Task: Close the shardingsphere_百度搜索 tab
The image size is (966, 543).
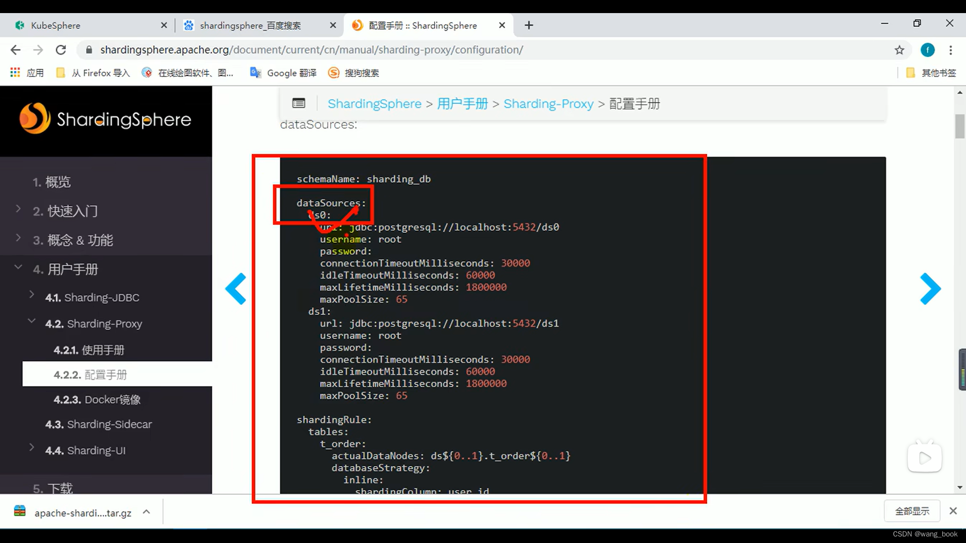Action: tap(333, 25)
